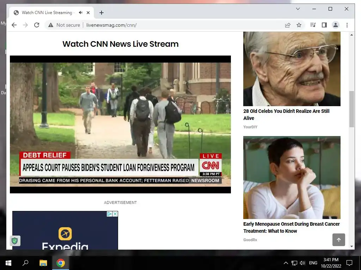Close the Watch CNN Live Streaming tab

(x=88, y=13)
